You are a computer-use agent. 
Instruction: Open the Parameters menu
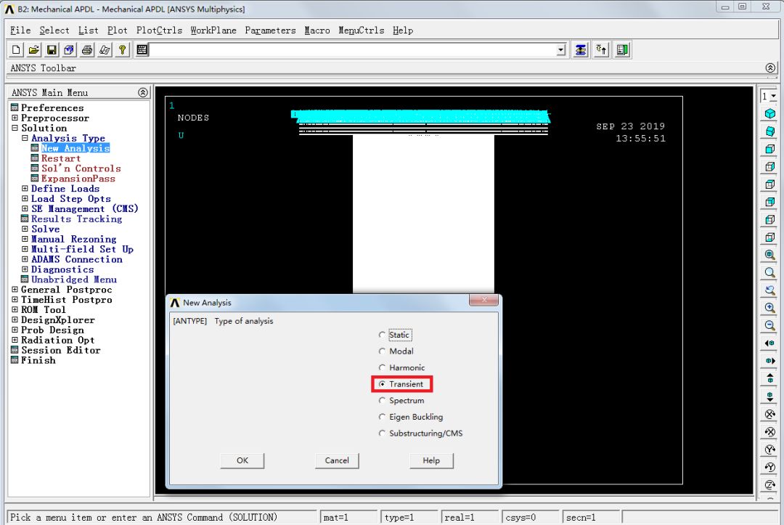click(x=271, y=30)
